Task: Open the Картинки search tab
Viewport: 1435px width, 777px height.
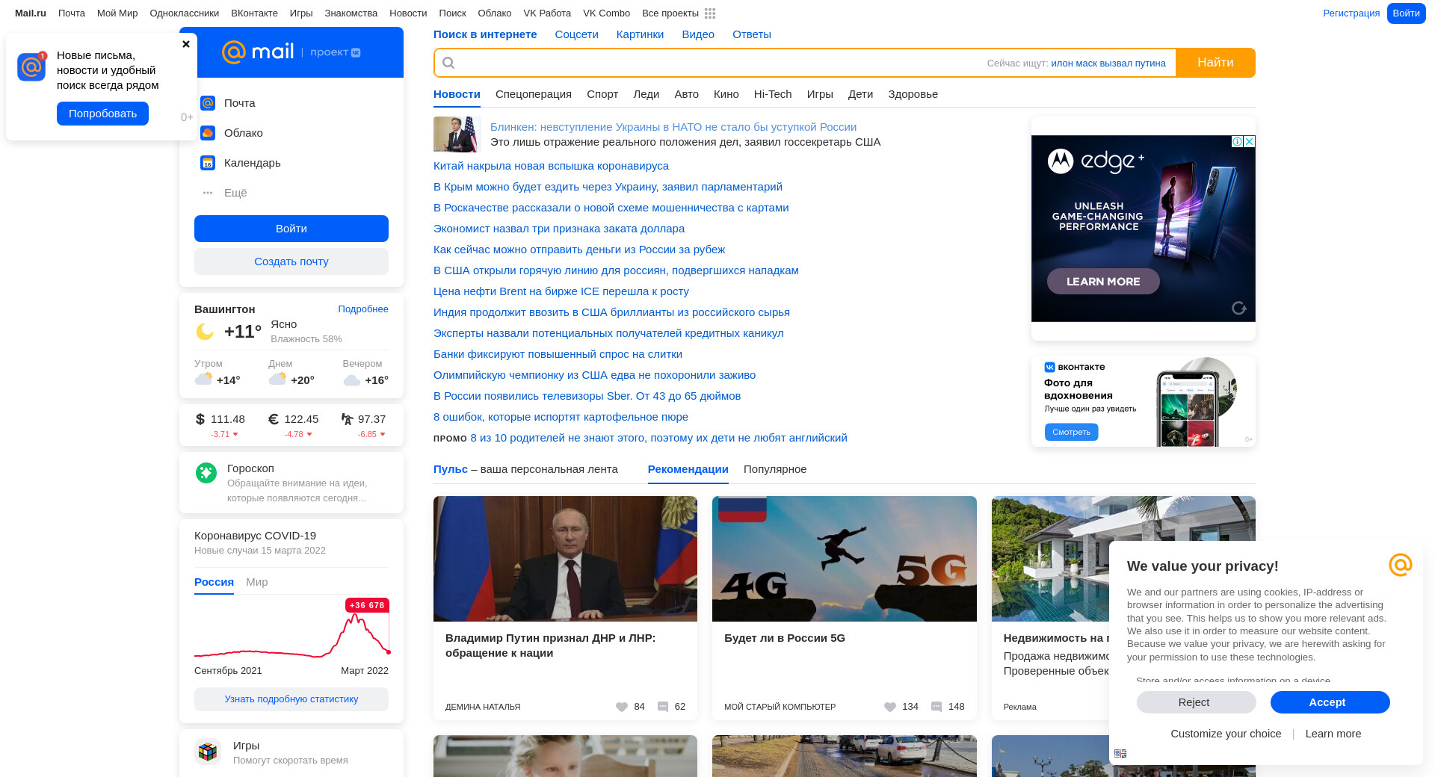Action: [640, 34]
